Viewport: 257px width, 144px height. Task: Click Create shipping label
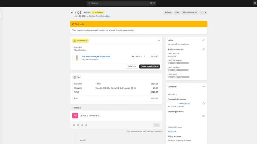pyautogui.click(x=149, y=66)
